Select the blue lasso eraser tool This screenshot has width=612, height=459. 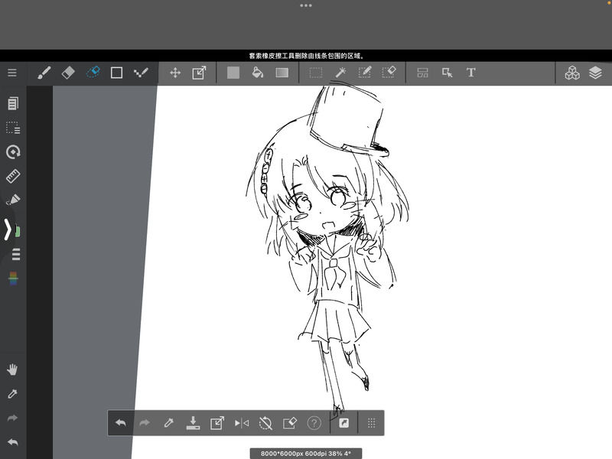point(93,72)
